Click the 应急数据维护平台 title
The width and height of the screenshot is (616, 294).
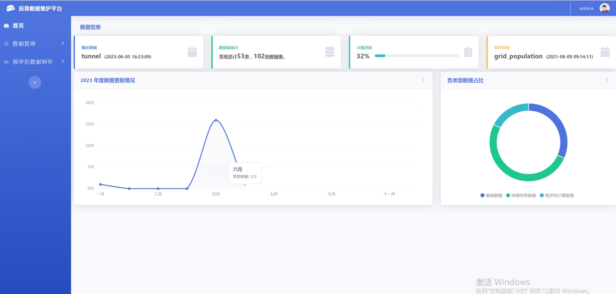pos(40,9)
